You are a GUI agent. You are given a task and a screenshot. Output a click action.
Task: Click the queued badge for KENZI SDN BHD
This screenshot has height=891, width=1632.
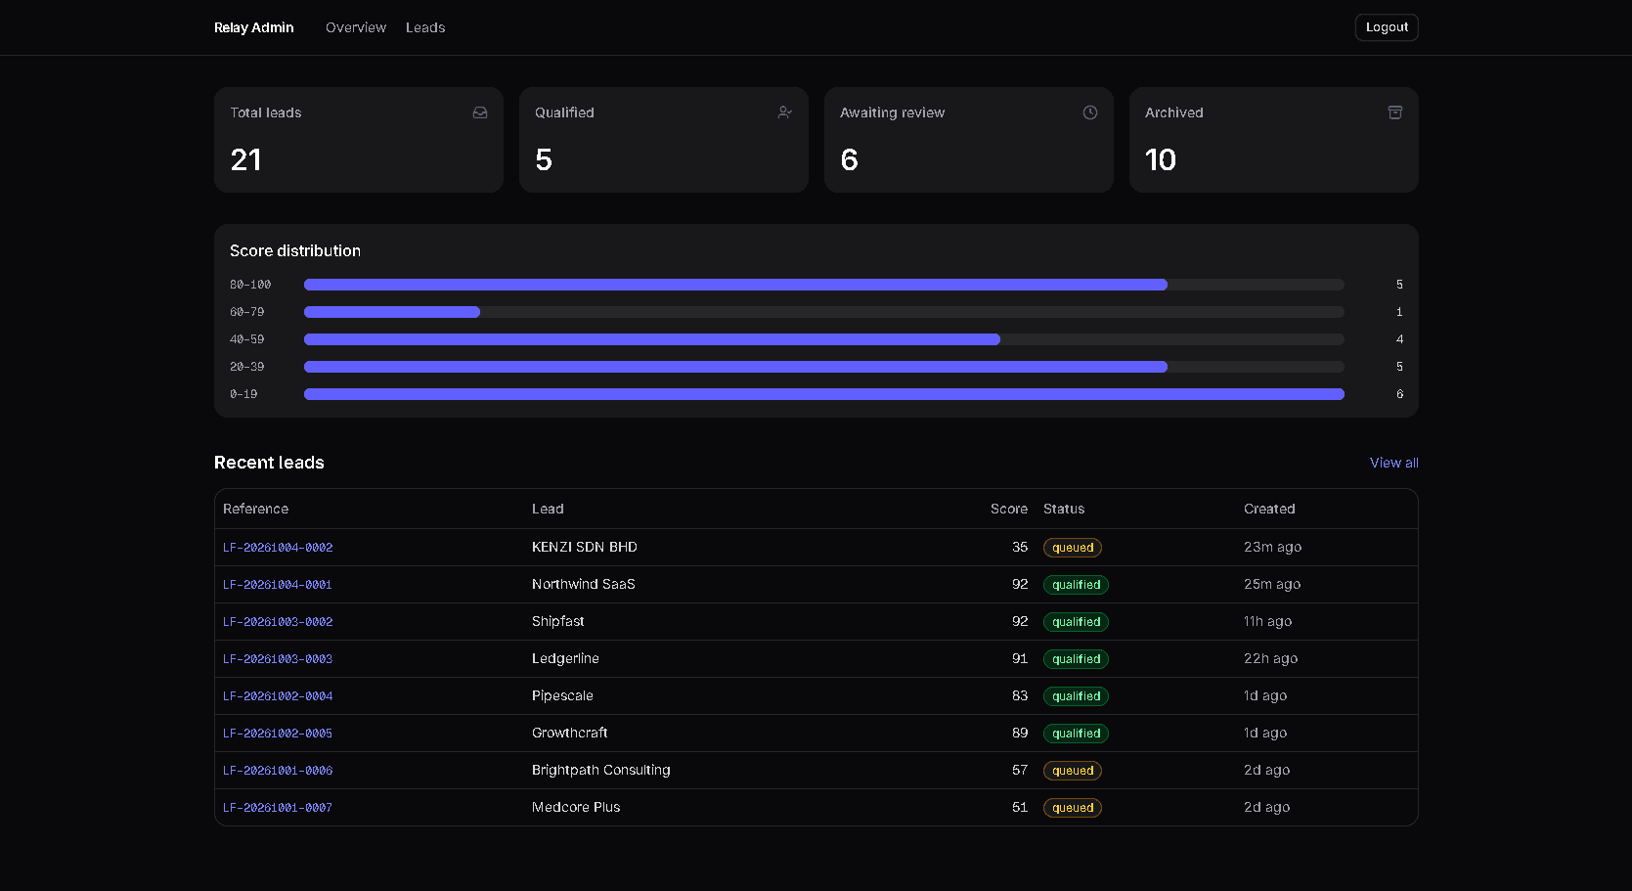1073,548
